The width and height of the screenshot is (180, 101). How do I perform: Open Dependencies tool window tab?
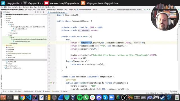pos(28,91)
